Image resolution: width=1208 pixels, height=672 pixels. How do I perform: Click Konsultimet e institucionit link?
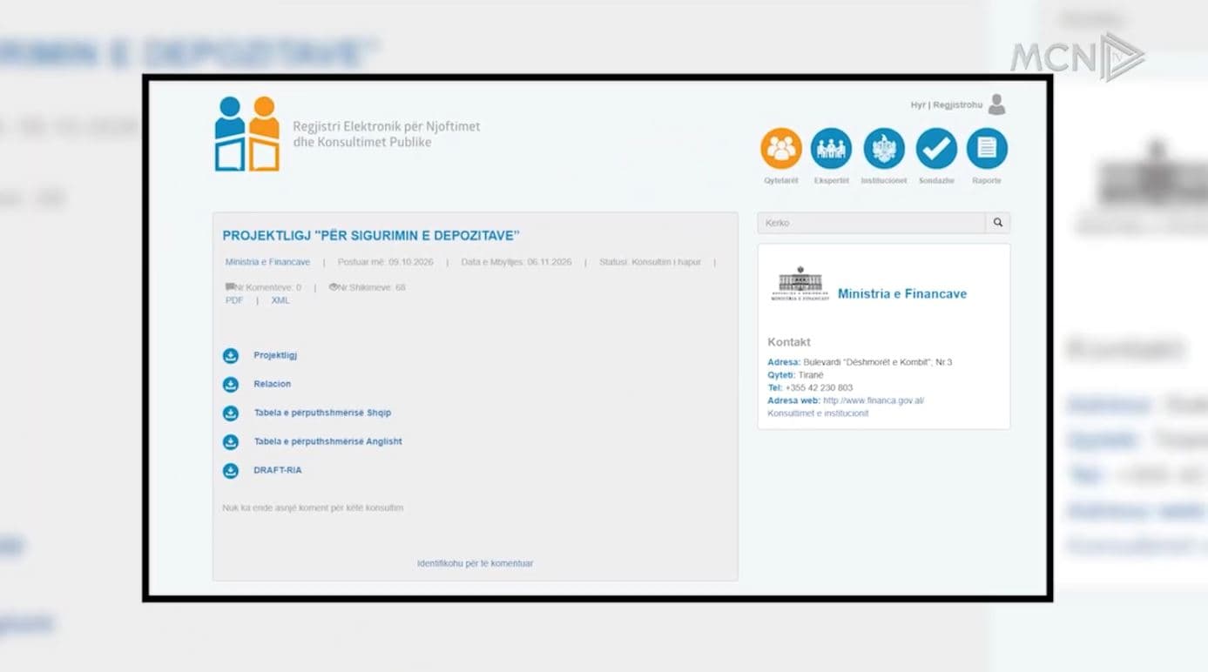(x=818, y=413)
